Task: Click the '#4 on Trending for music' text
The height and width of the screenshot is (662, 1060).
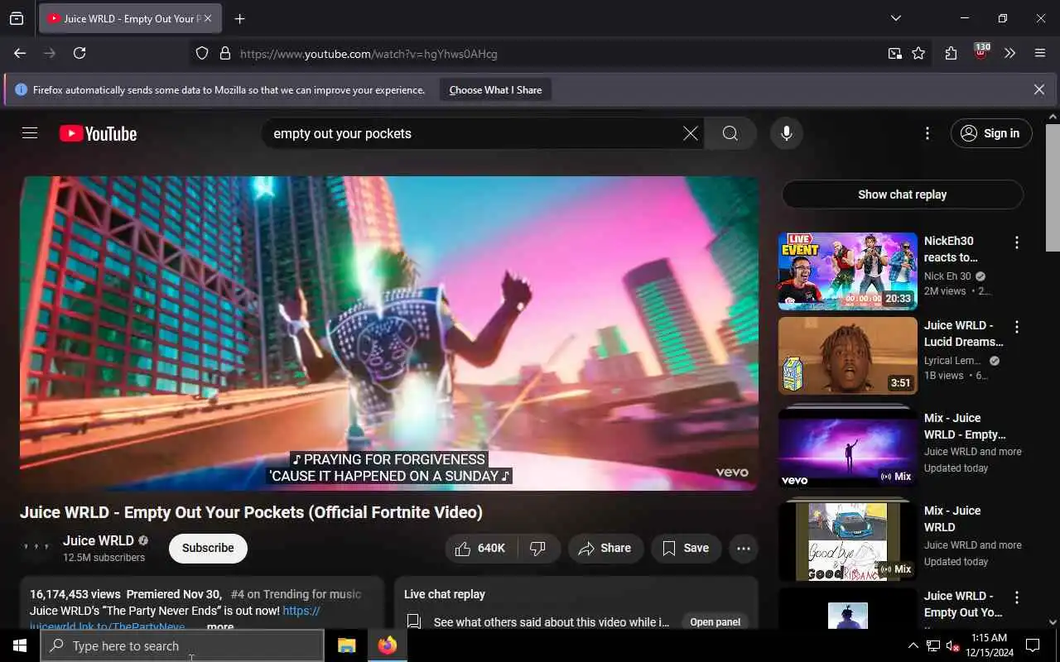Action: (296, 594)
